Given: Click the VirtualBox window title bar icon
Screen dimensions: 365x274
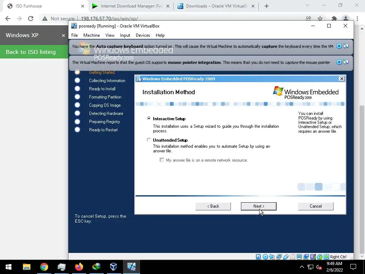Looking at the screenshot, I should click(x=74, y=26).
